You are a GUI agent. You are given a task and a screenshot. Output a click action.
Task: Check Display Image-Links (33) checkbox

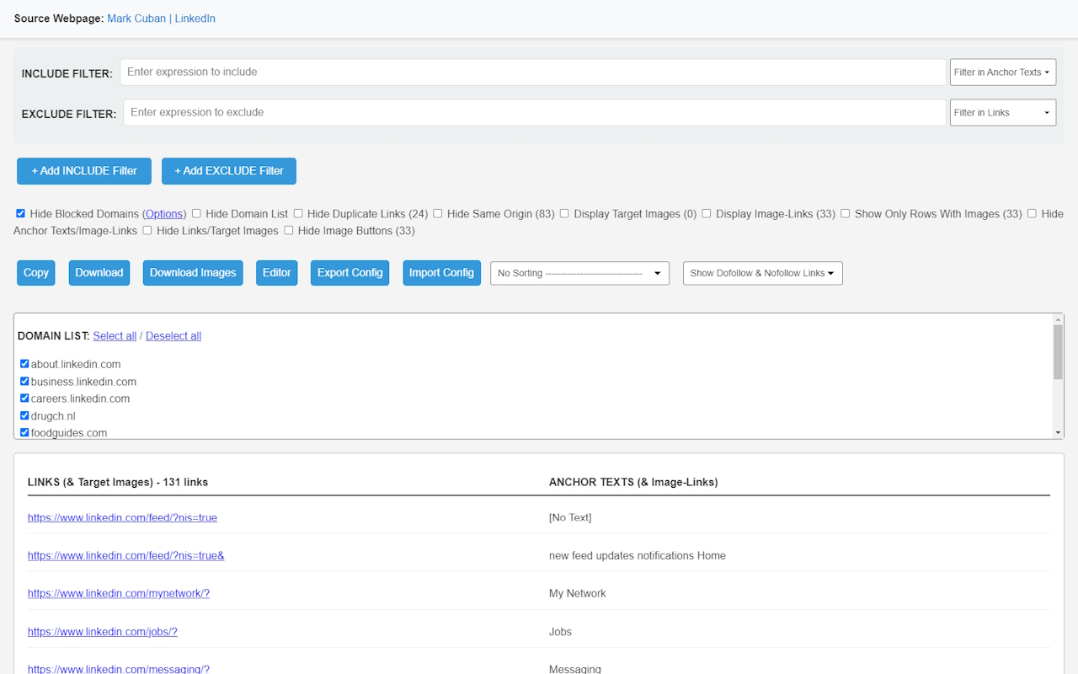[707, 214]
